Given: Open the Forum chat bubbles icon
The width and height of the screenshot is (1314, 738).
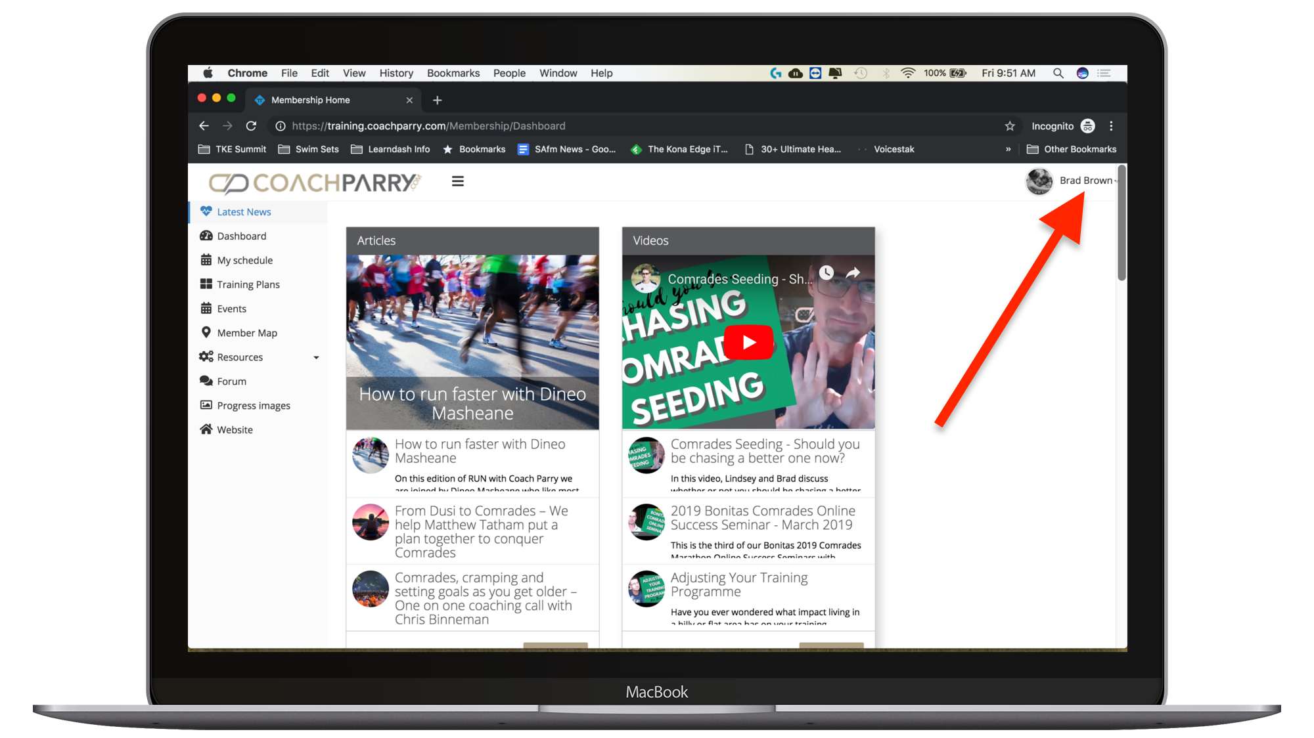Looking at the screenshot, I should (206, 381).
